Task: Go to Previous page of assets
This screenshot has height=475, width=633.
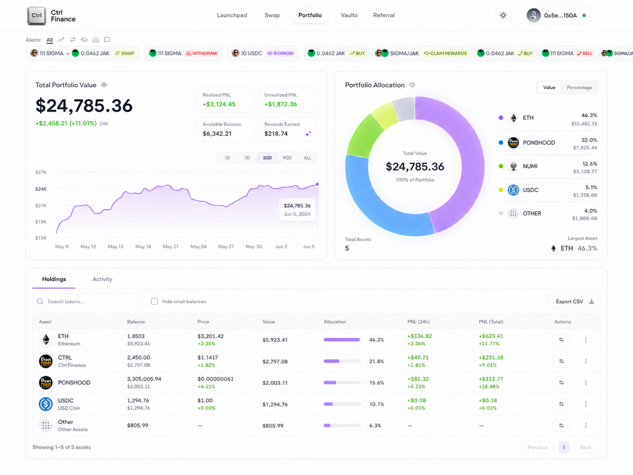Action: pyautogui.click(x=538, y=447)
